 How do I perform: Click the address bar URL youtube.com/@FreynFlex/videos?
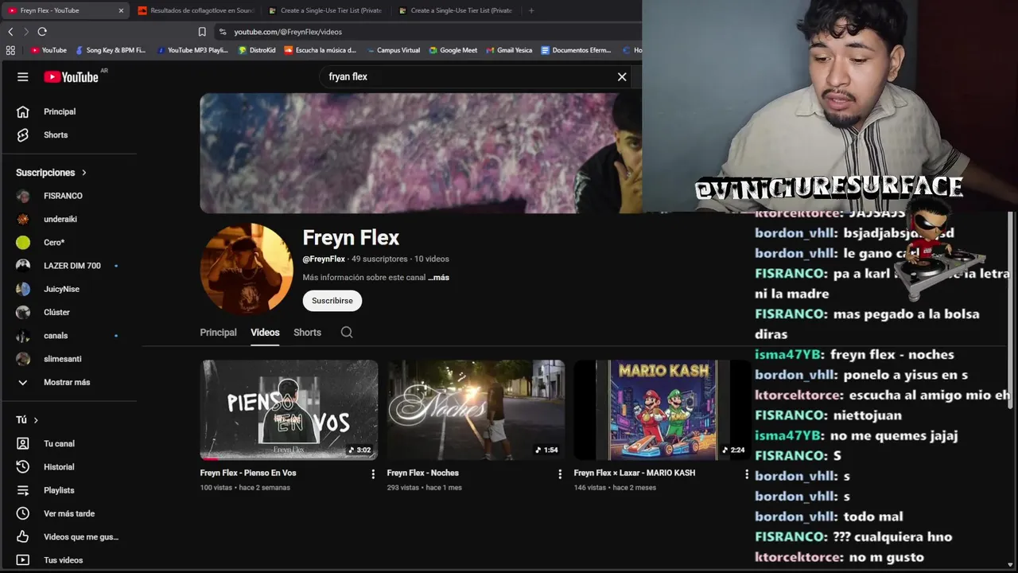[288, 32]
